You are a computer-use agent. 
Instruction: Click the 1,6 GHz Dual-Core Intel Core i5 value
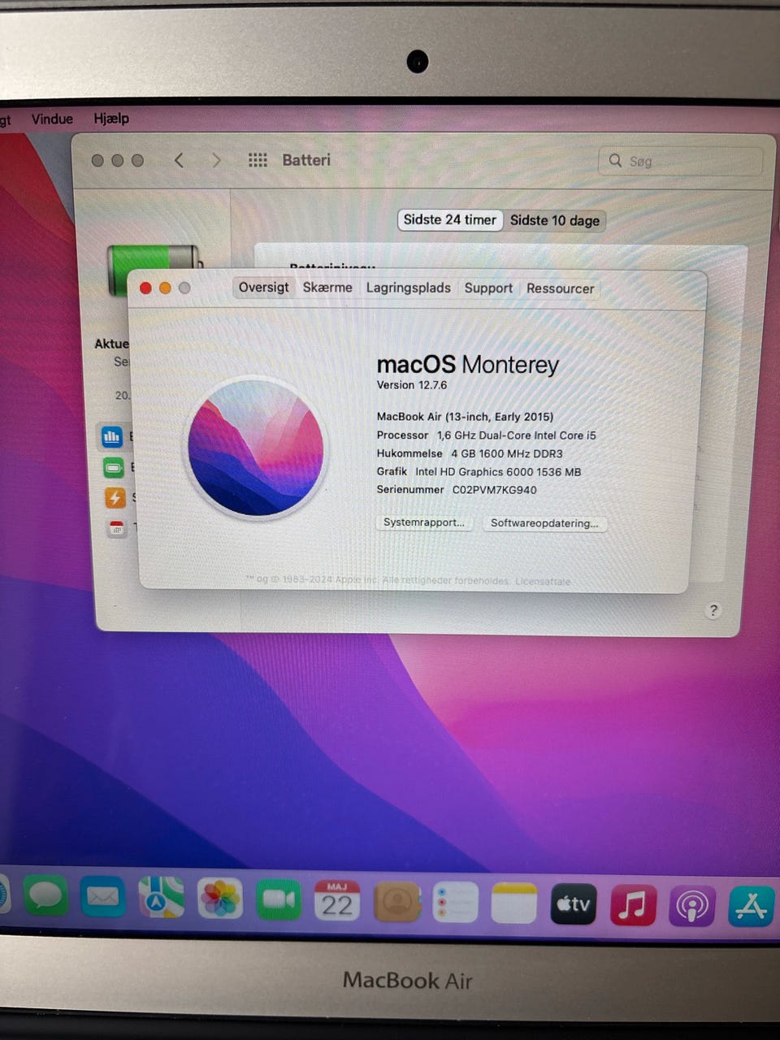click(517, 435)
